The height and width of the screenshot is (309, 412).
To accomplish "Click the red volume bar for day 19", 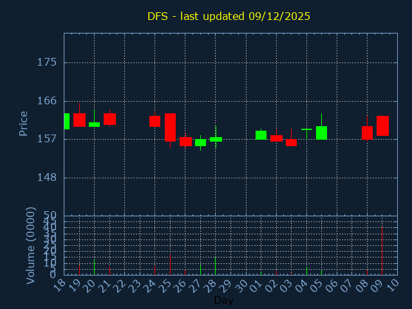I will click(79, 270).
